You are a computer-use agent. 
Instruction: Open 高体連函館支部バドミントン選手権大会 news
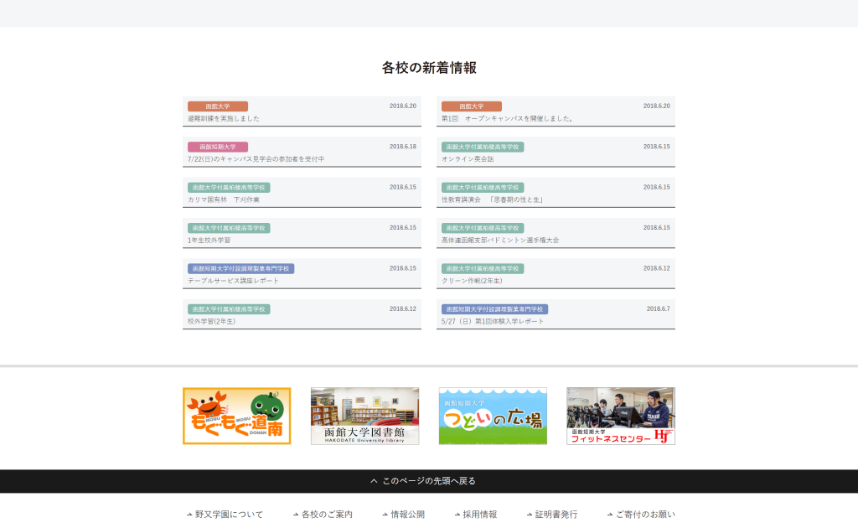coord(556,233)
